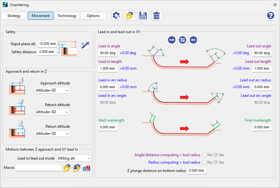Screen dimensions: 280x188
Task: Select the lead-out only arrow icon
Action: pyautogui.click(x=193, y=40)
